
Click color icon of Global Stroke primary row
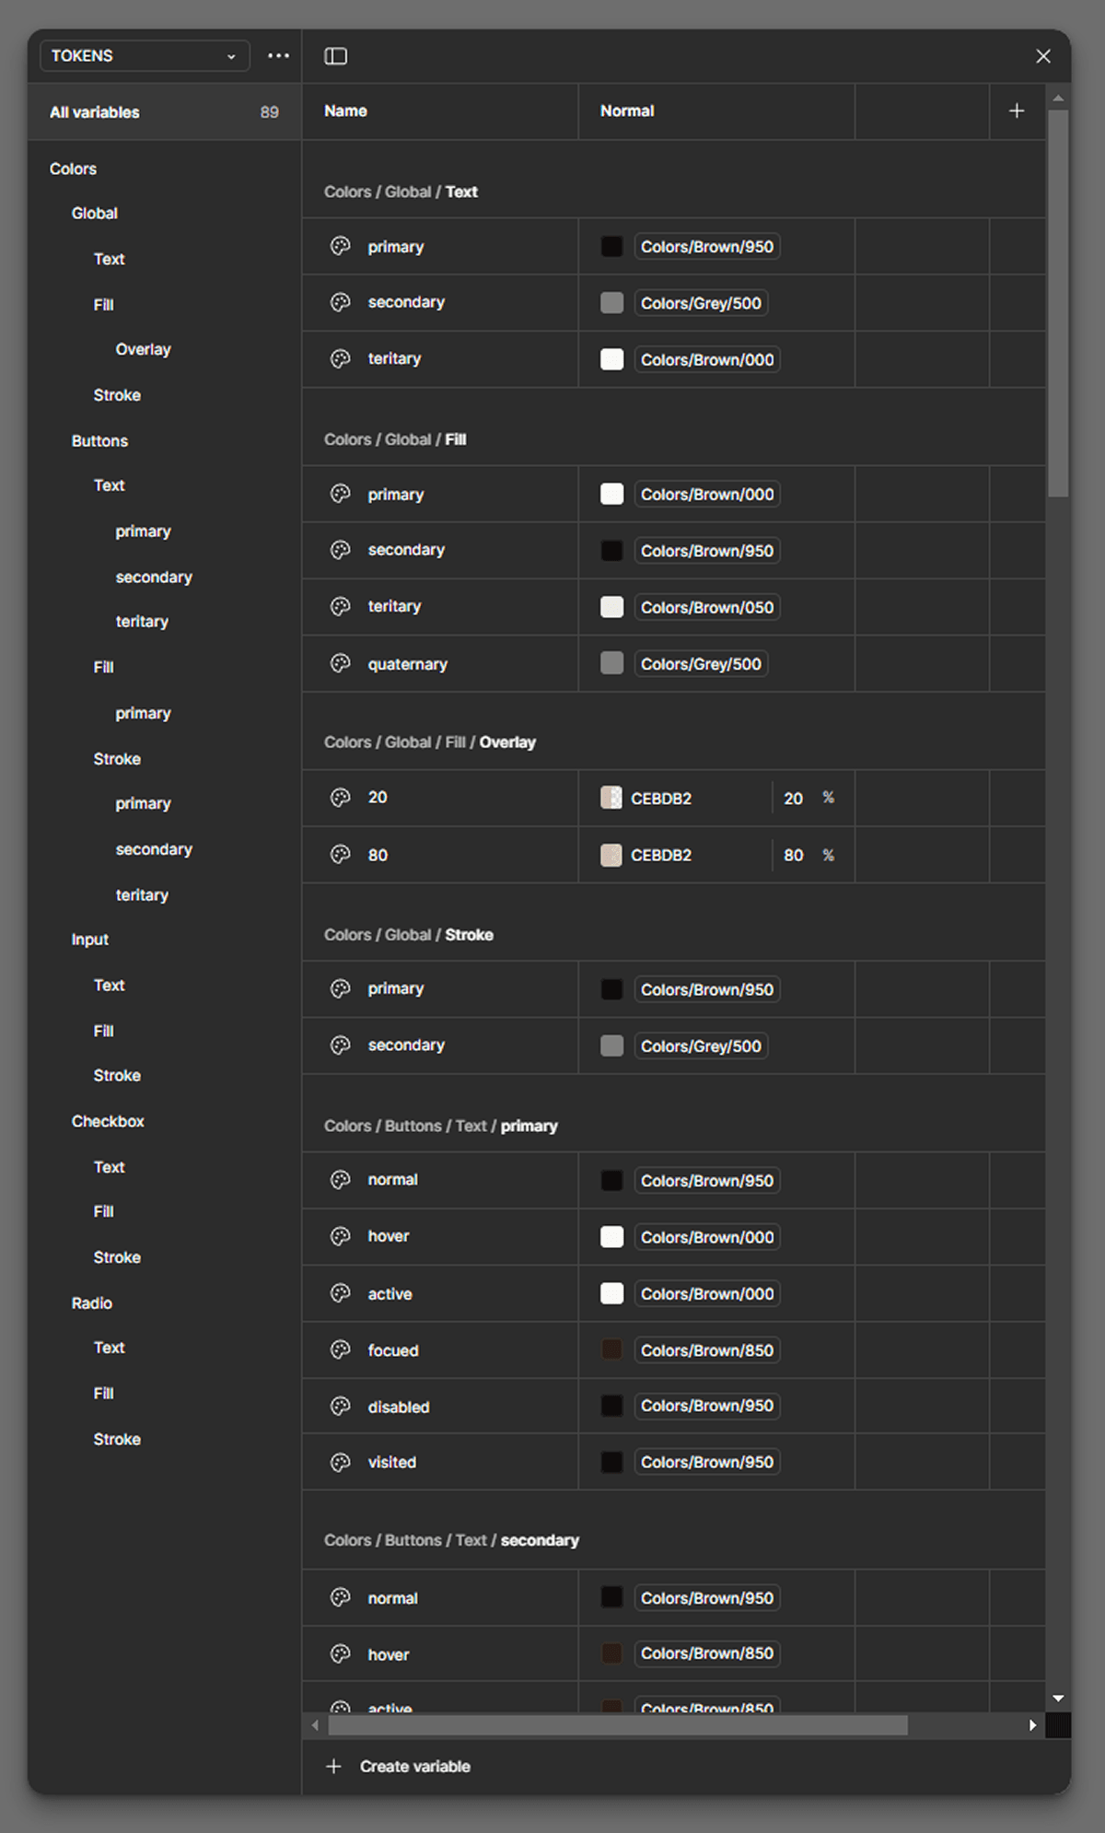pyautogui.click(x=341, y=989)
